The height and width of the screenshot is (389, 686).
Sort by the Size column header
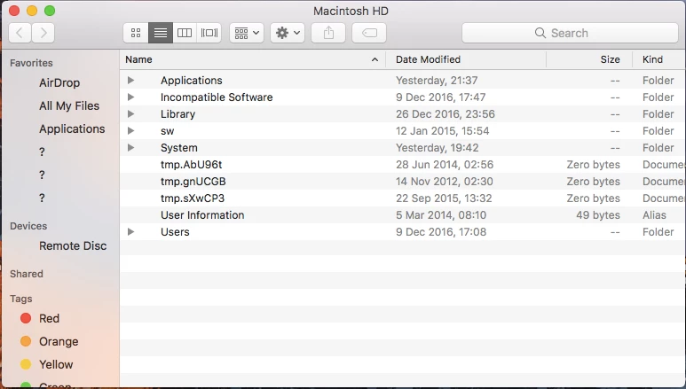pyautogui.click(x=589, y=59)
